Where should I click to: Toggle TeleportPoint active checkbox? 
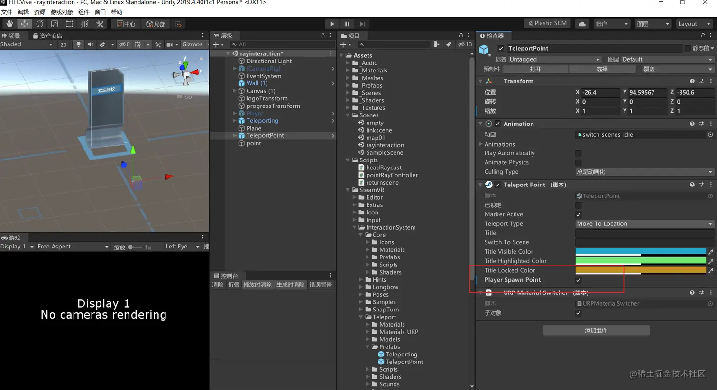(x=501, y=48)
